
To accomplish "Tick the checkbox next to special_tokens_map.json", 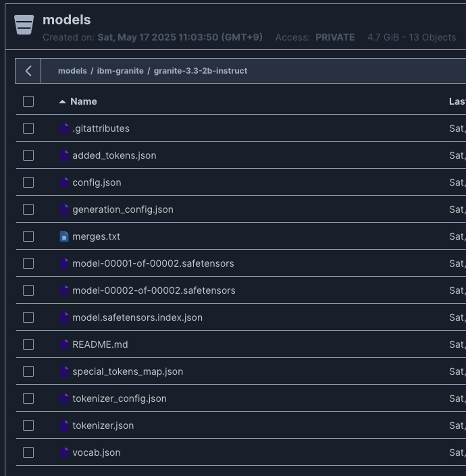I will [x=28, y=371].
